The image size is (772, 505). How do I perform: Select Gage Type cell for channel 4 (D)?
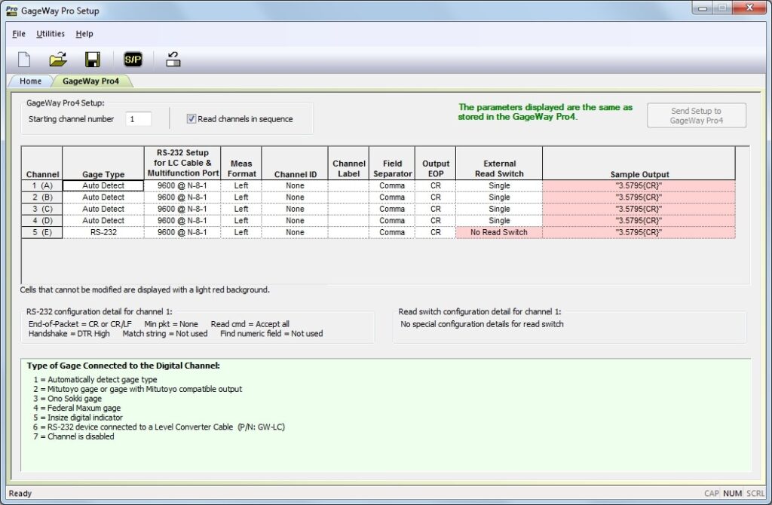click(x=103, y=221)
